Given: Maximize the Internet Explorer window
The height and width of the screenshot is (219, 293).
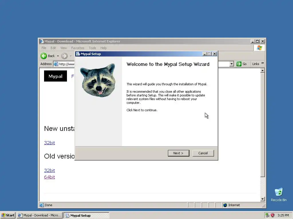Looking at the screenshot, I should click(x=258, y=41).
